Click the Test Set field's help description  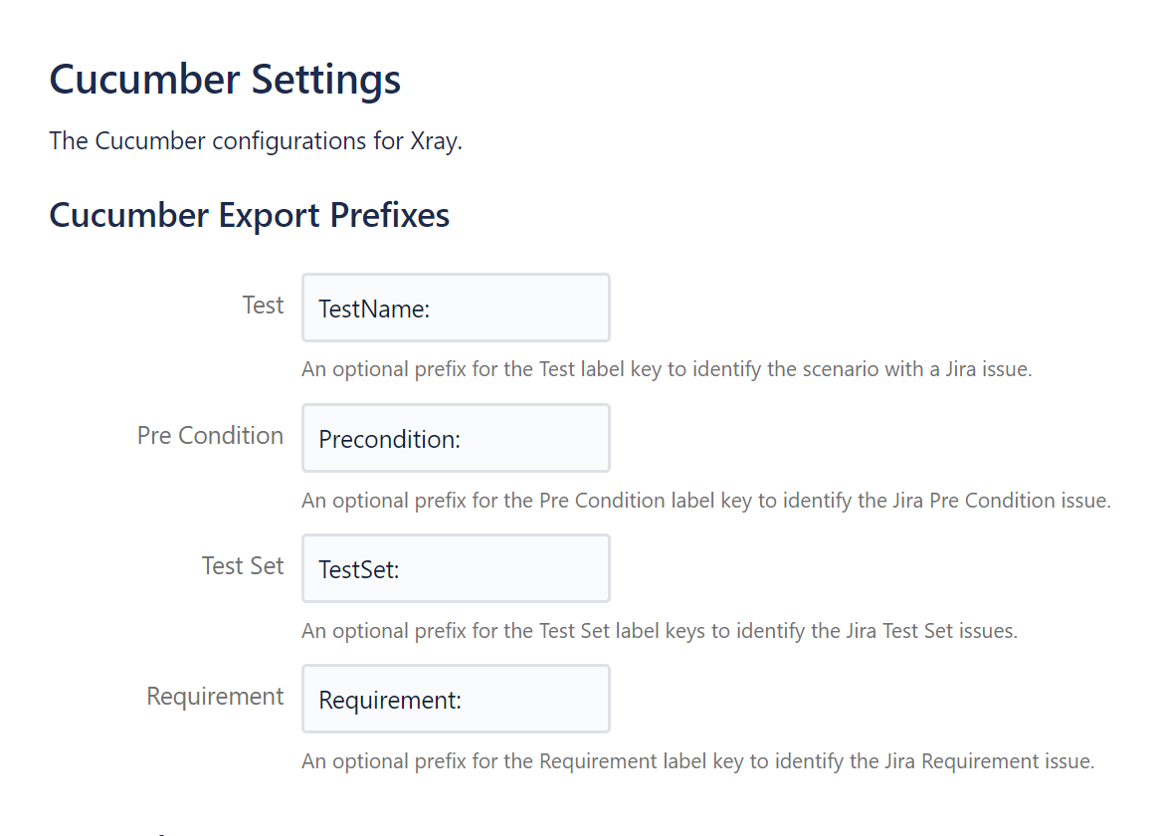tap(659, 631)
